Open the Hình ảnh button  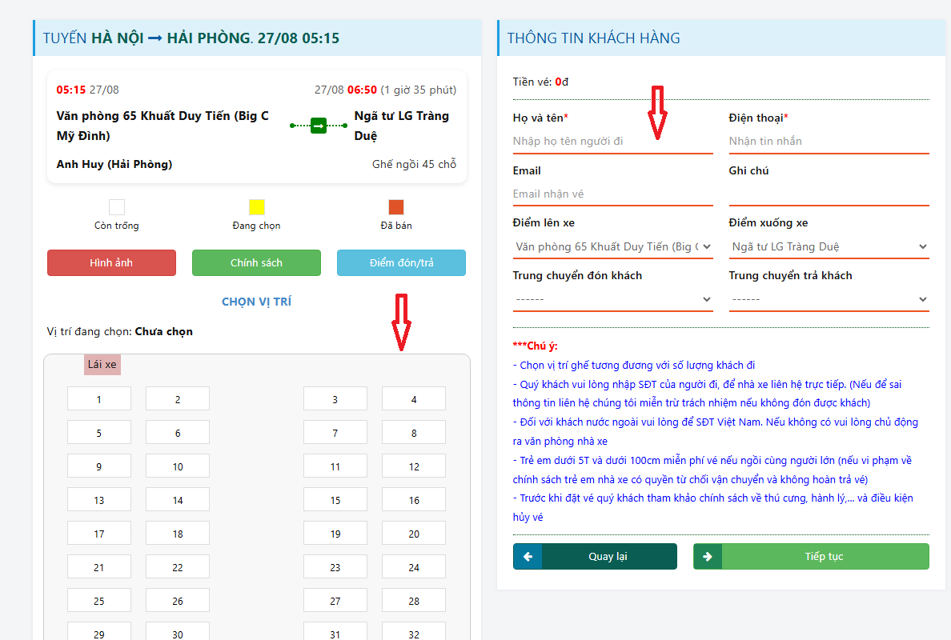coord(111,262)
